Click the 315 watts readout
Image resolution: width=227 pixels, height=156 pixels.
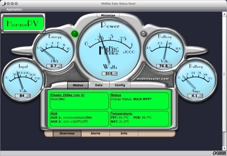click(110, 74)
